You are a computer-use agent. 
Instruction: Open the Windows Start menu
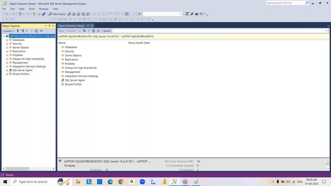5,181
